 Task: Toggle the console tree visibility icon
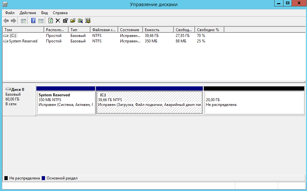[x=23, y=21]
